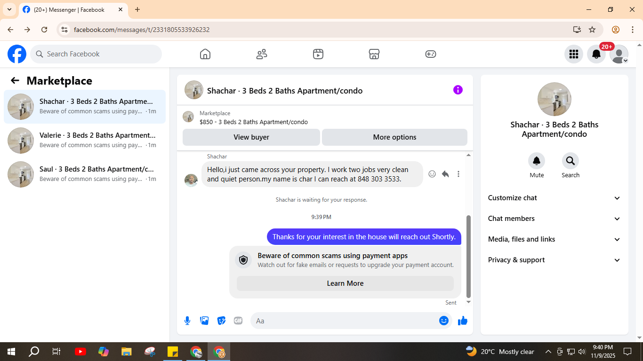Select the Messenger | Facebook browser tab

point(73,9)
